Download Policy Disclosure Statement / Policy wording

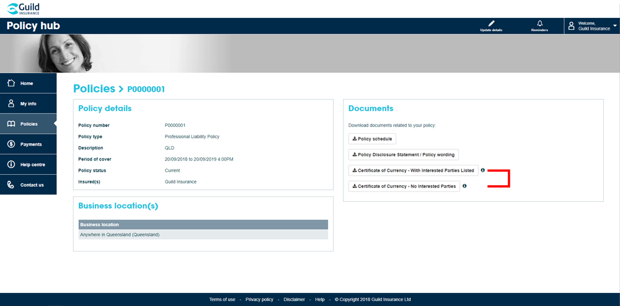point(403,155)
